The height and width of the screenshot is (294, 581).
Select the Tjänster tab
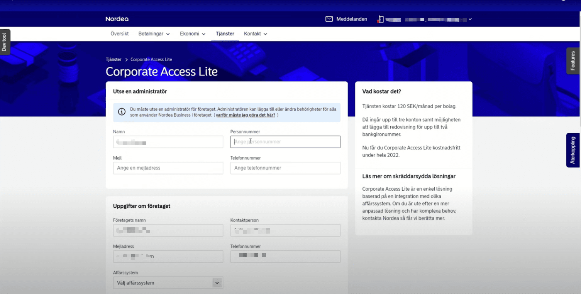coord(225,34)
